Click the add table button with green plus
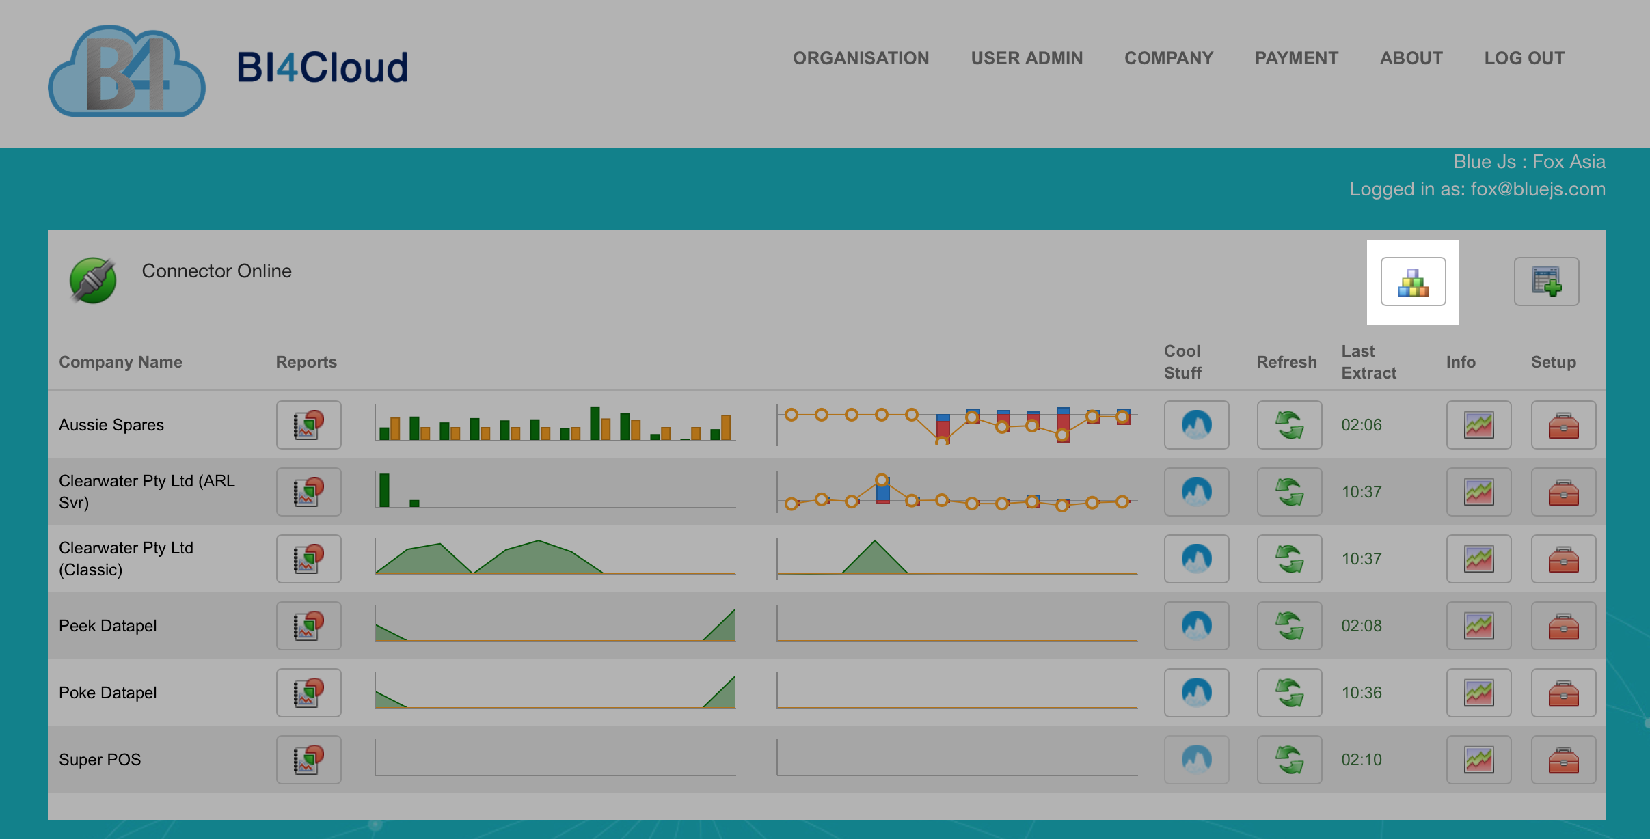The height and width of the screenshot is (839, 1650). 1546,281
